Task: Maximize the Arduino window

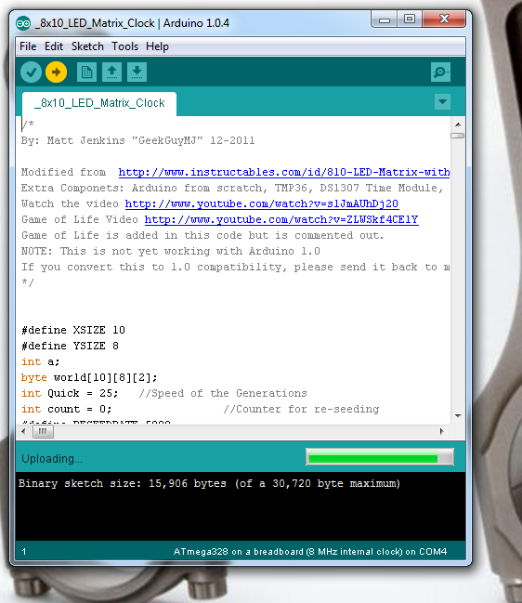Action: (x=410, y=20)
